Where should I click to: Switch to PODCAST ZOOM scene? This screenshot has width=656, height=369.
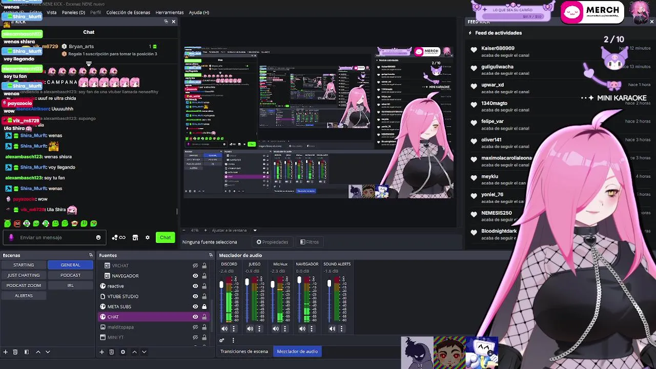(24, 285)
